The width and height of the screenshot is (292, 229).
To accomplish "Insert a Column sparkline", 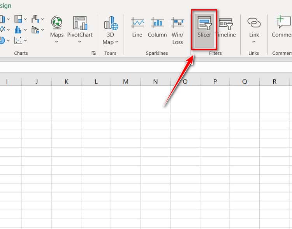I will click(x=157, y=27).
